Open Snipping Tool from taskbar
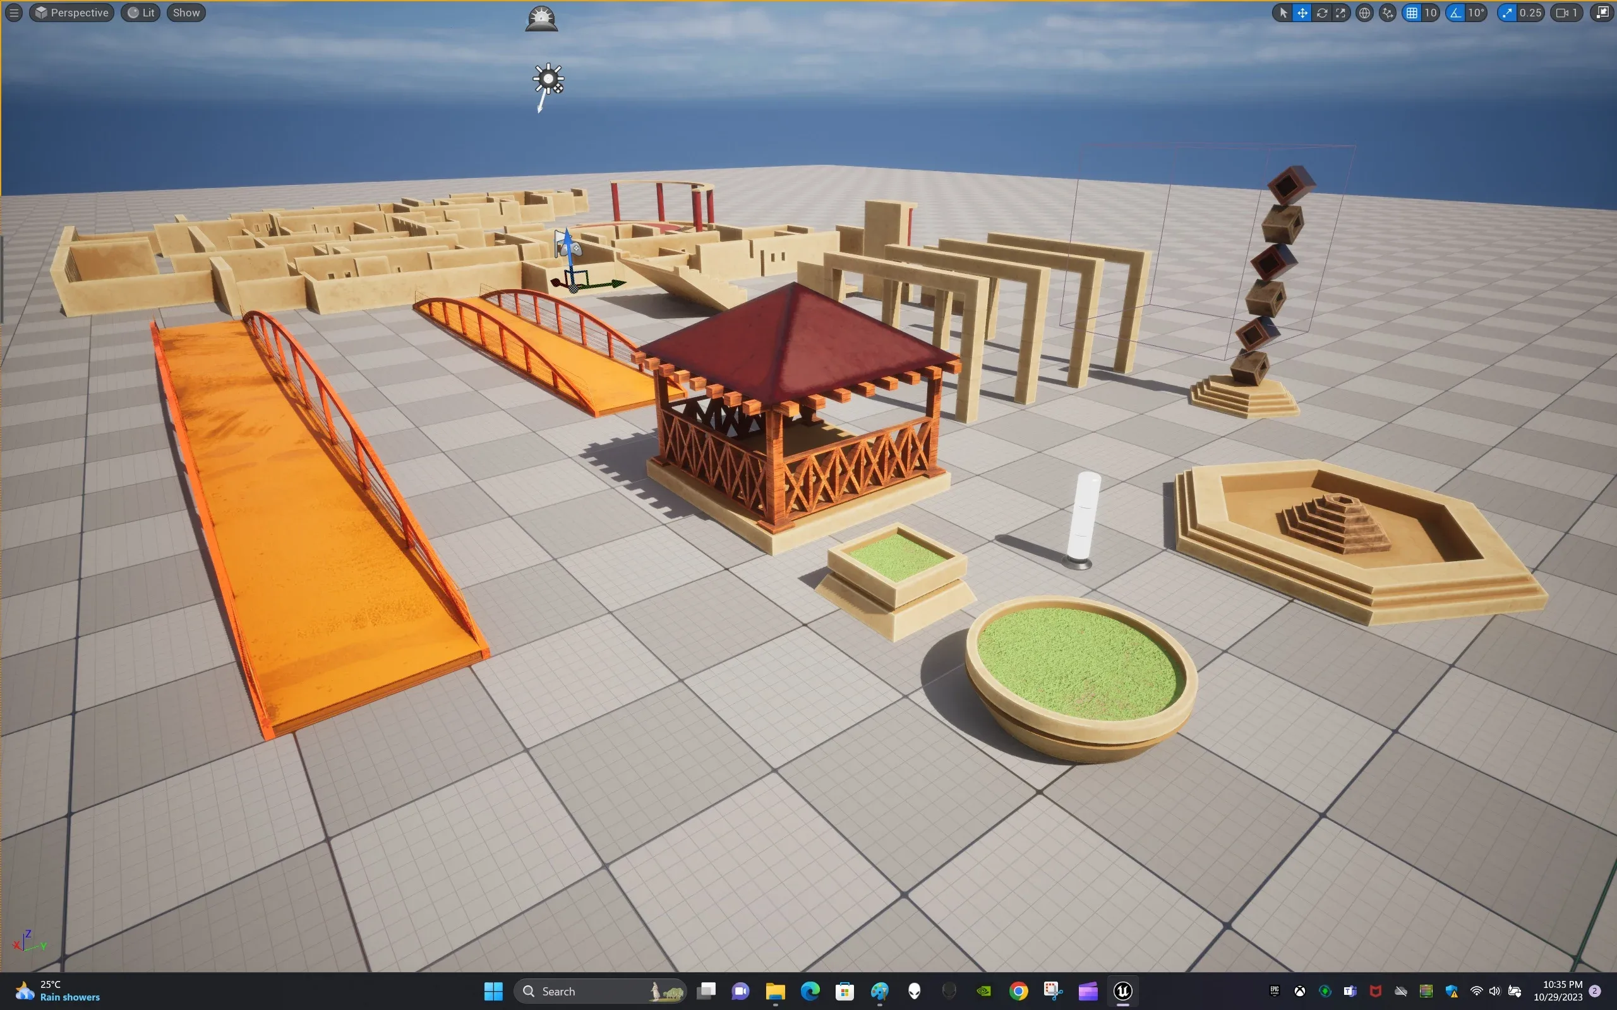 pos(1053,991)
